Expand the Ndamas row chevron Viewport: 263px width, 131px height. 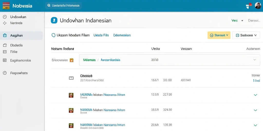(x=255, y=60)
